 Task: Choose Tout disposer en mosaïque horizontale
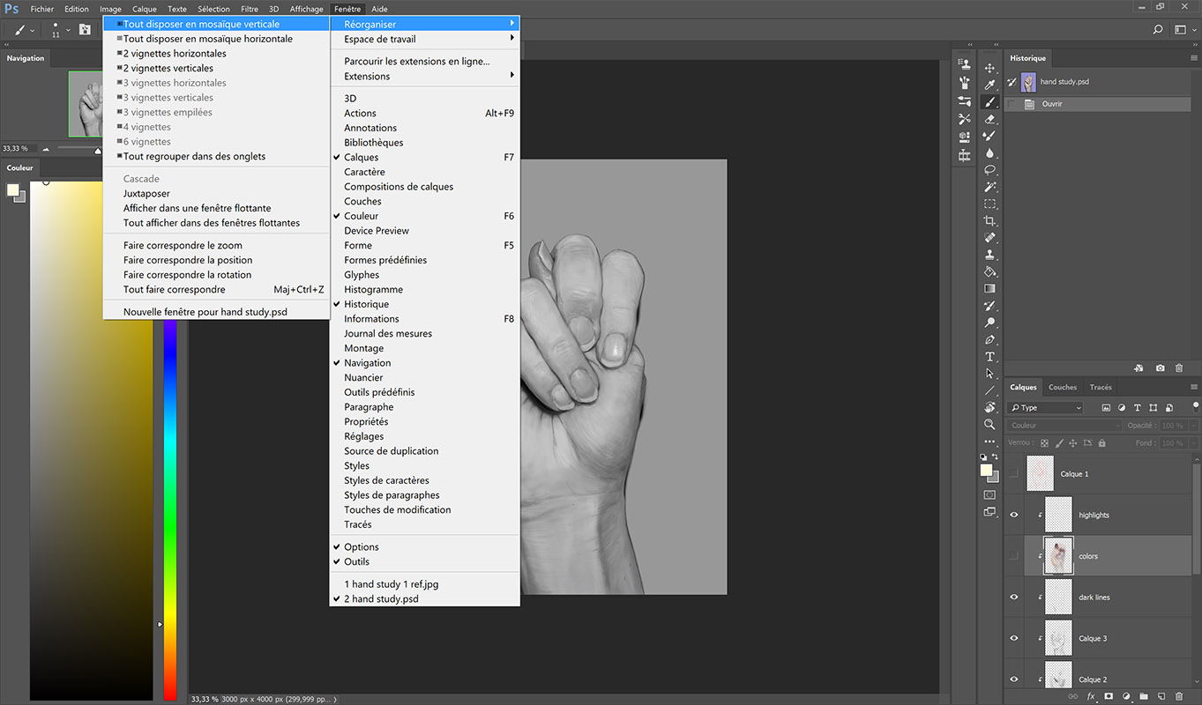[207, 39]
